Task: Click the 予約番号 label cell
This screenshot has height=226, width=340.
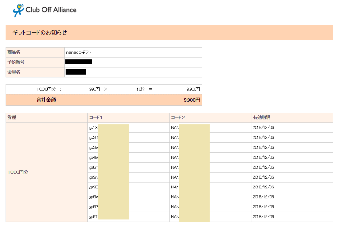Action: tap(35, 62)
